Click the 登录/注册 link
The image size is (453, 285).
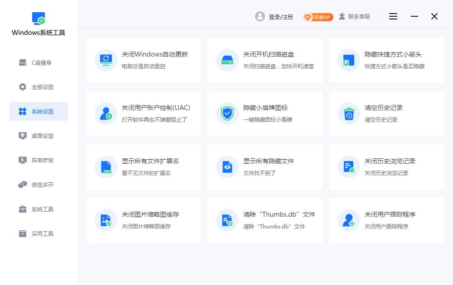coord(281,17)
